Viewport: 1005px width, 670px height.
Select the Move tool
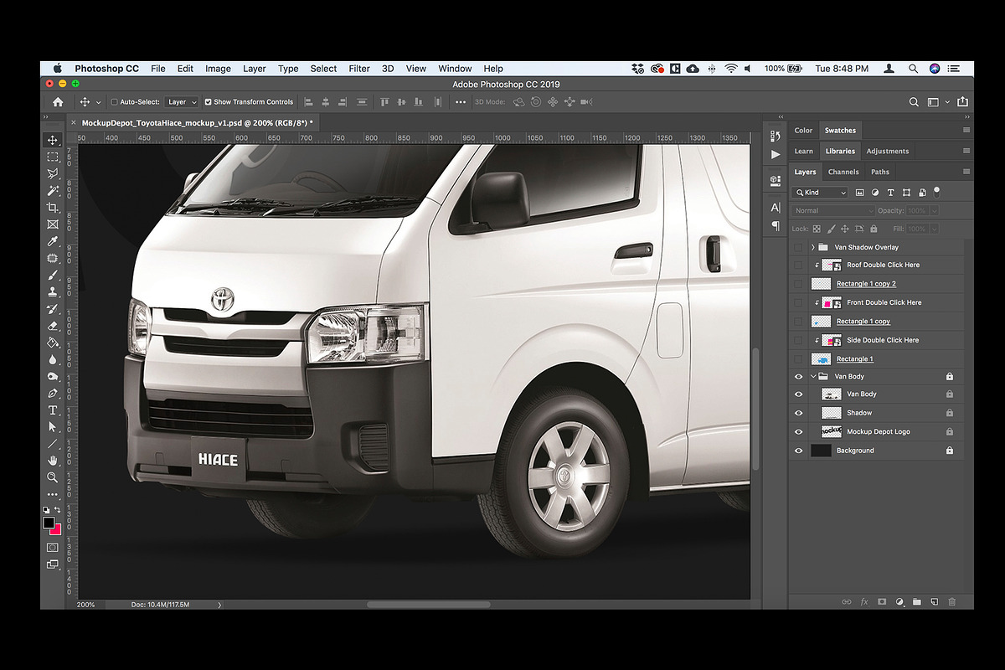53,140
